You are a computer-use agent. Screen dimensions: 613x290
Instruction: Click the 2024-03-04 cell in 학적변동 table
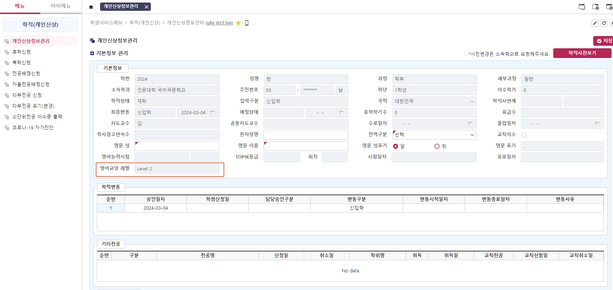(x=155, y=208)
